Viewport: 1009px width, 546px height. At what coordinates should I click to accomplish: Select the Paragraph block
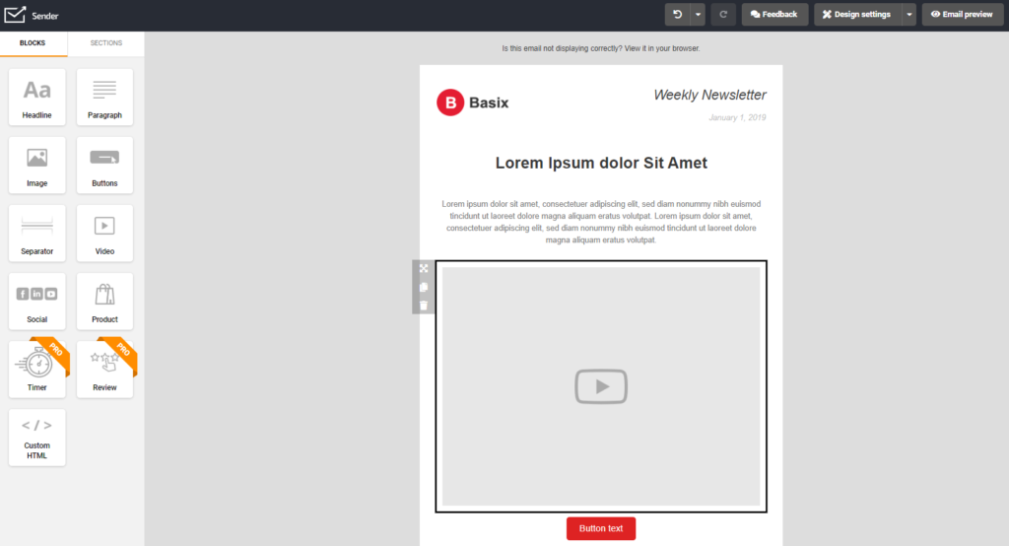[x=104, y=98]
